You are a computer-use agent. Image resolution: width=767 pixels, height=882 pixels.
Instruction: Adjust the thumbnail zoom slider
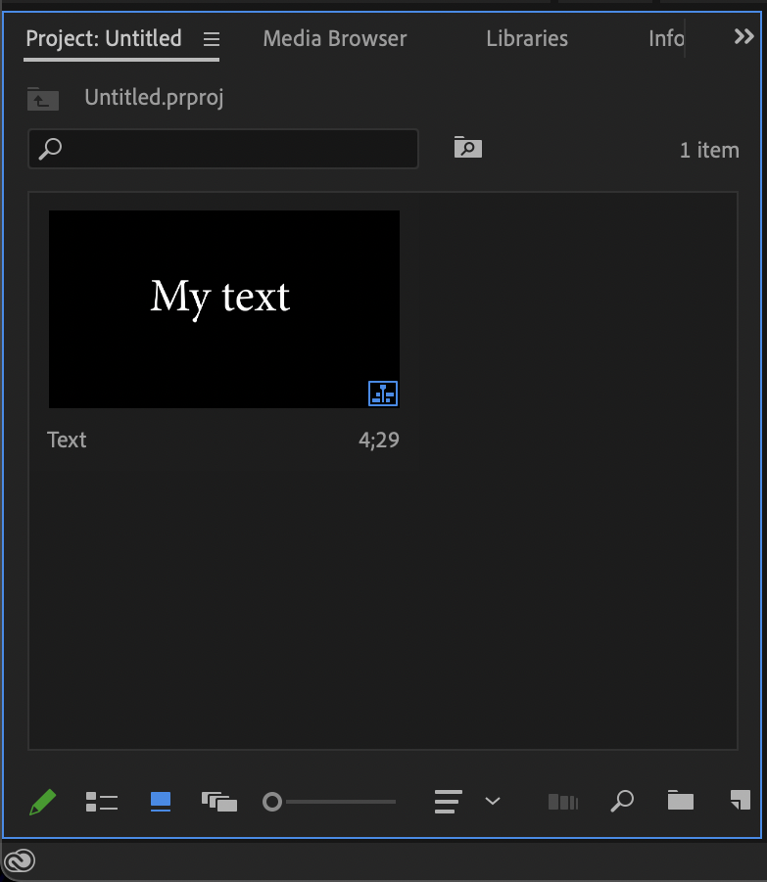tap(272, 801)
